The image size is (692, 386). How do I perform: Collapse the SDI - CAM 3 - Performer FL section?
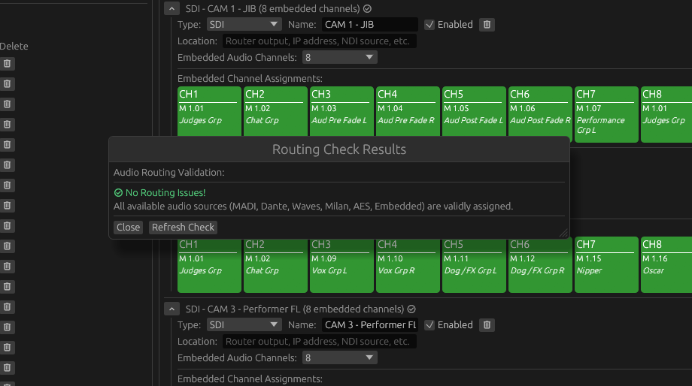pyautogui.click(x=171, y=309)
